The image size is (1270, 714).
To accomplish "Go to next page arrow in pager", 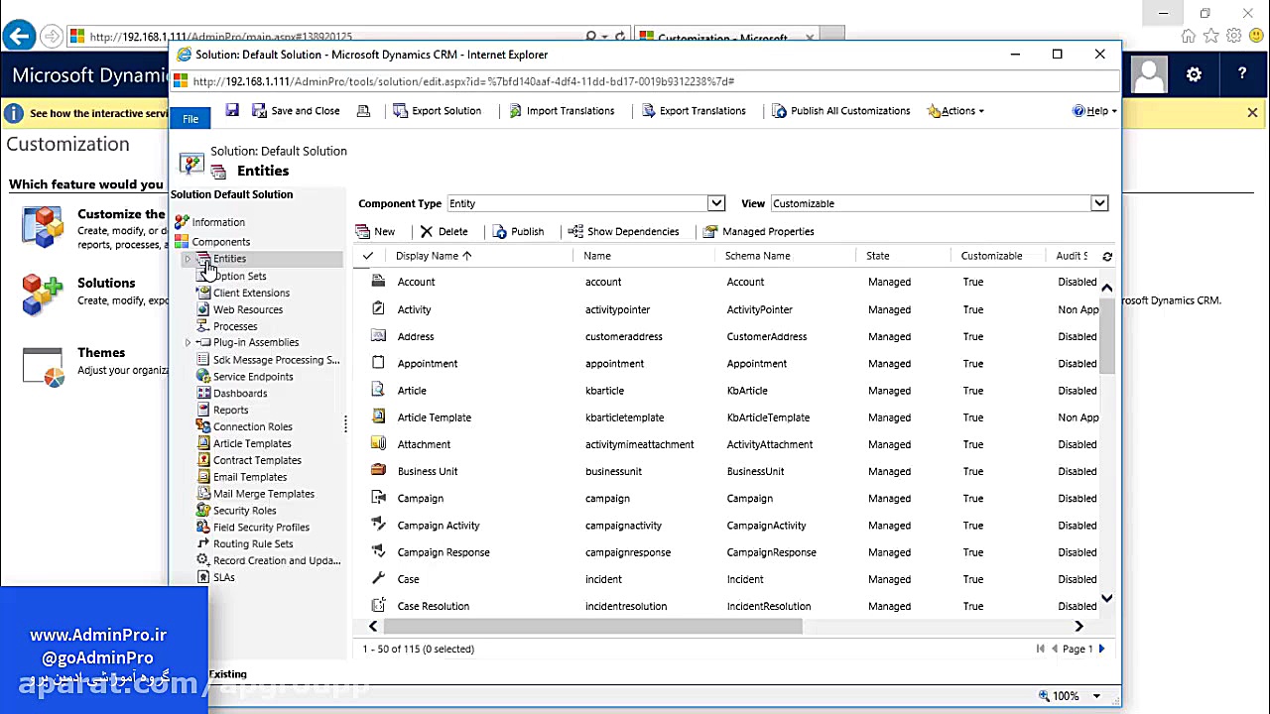I will click(x=1101, y=649).
